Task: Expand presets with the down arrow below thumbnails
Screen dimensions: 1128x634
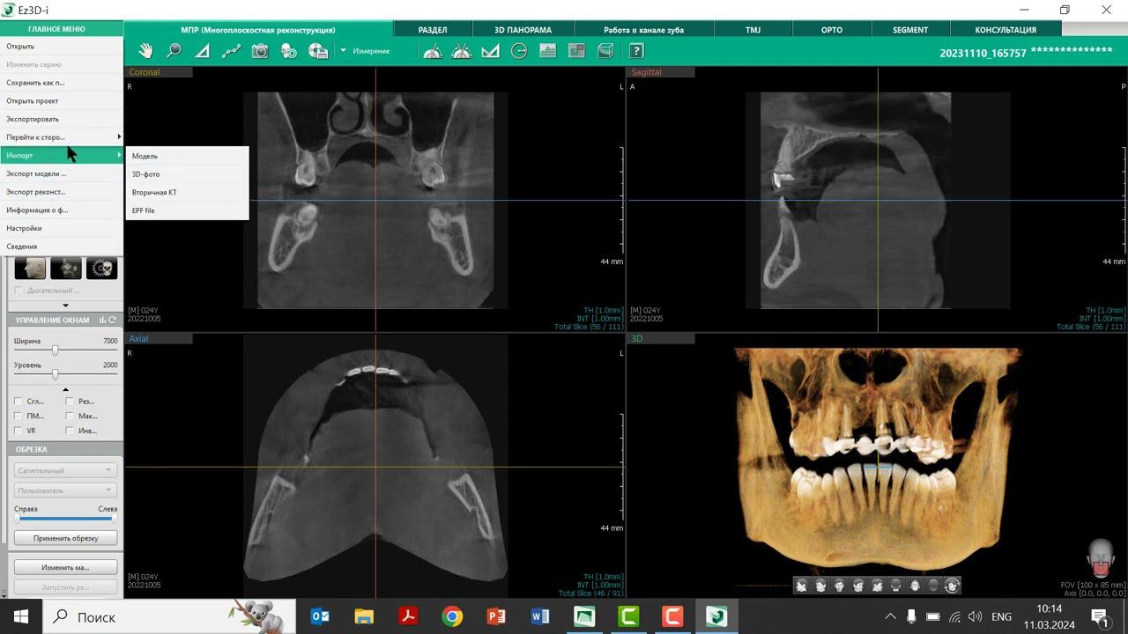Action: (x=65, y=306)
